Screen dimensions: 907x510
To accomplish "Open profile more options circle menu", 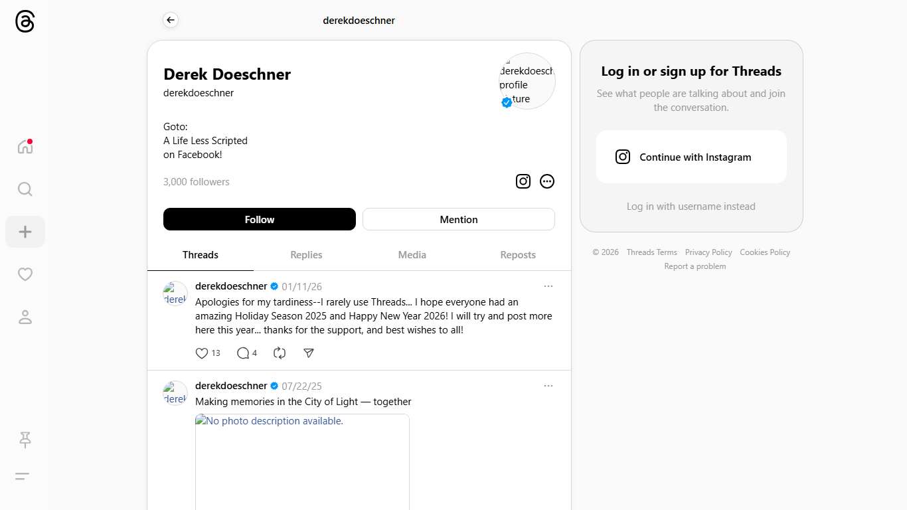I will (x=547, y=181).
